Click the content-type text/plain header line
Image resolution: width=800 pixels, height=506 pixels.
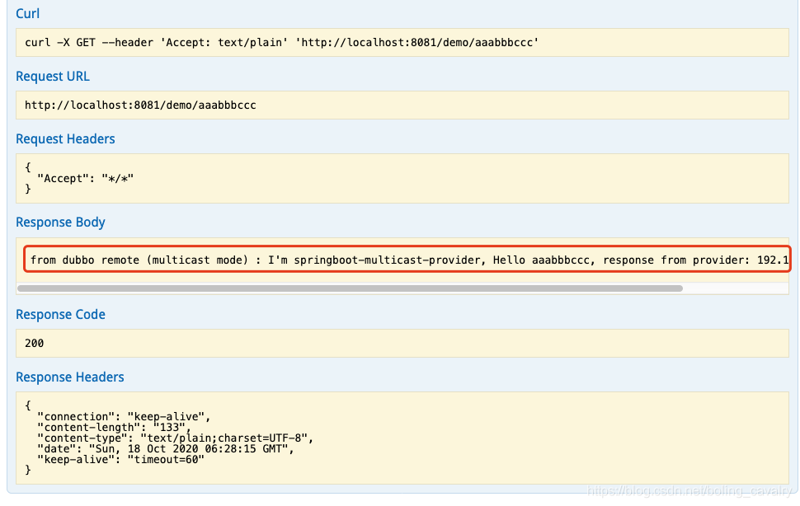pos(175,438)
